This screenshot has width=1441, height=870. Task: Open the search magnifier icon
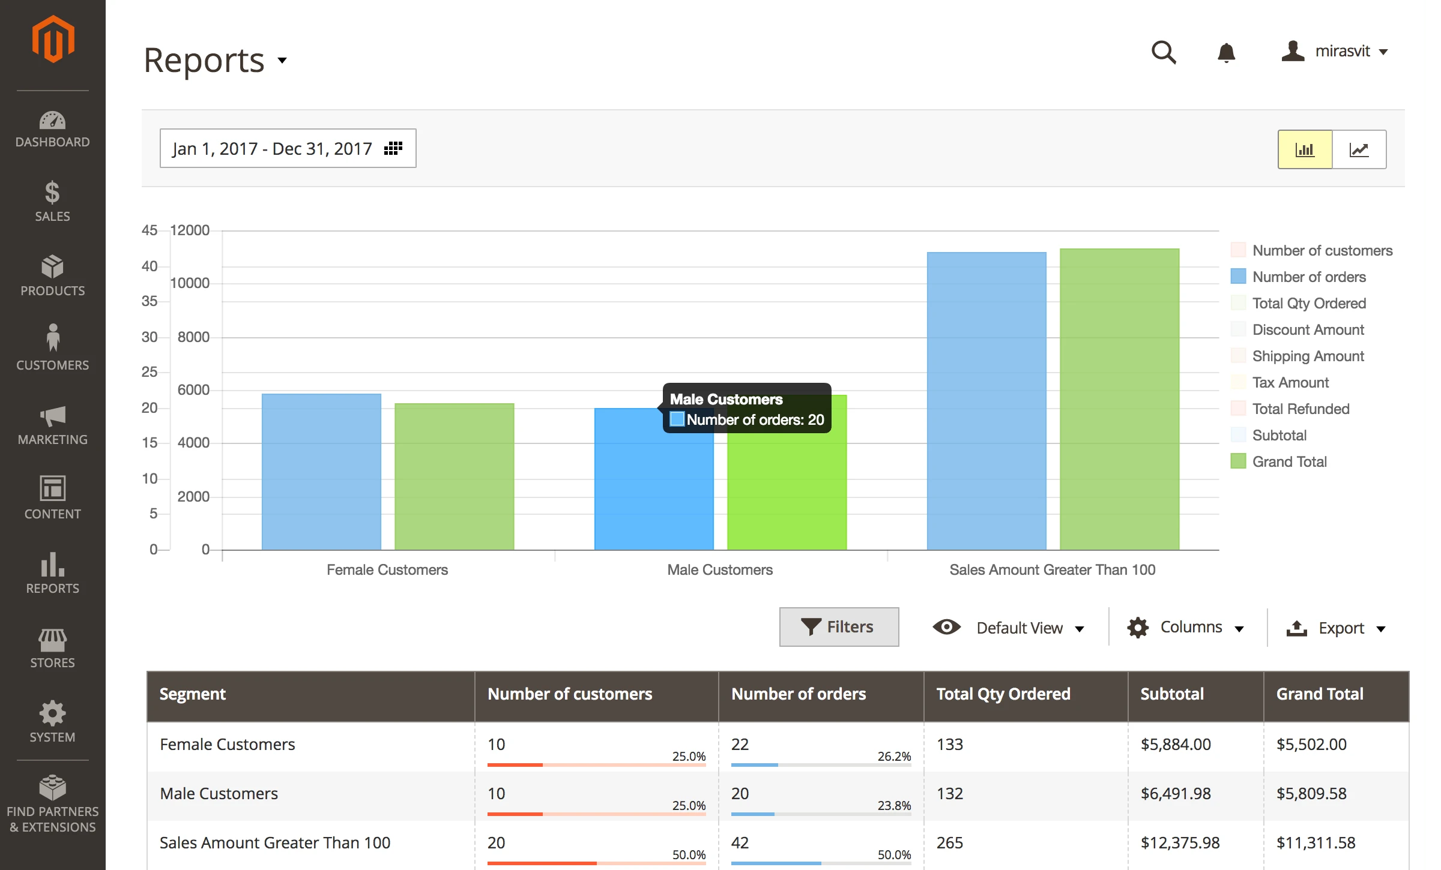(1163, 52)
